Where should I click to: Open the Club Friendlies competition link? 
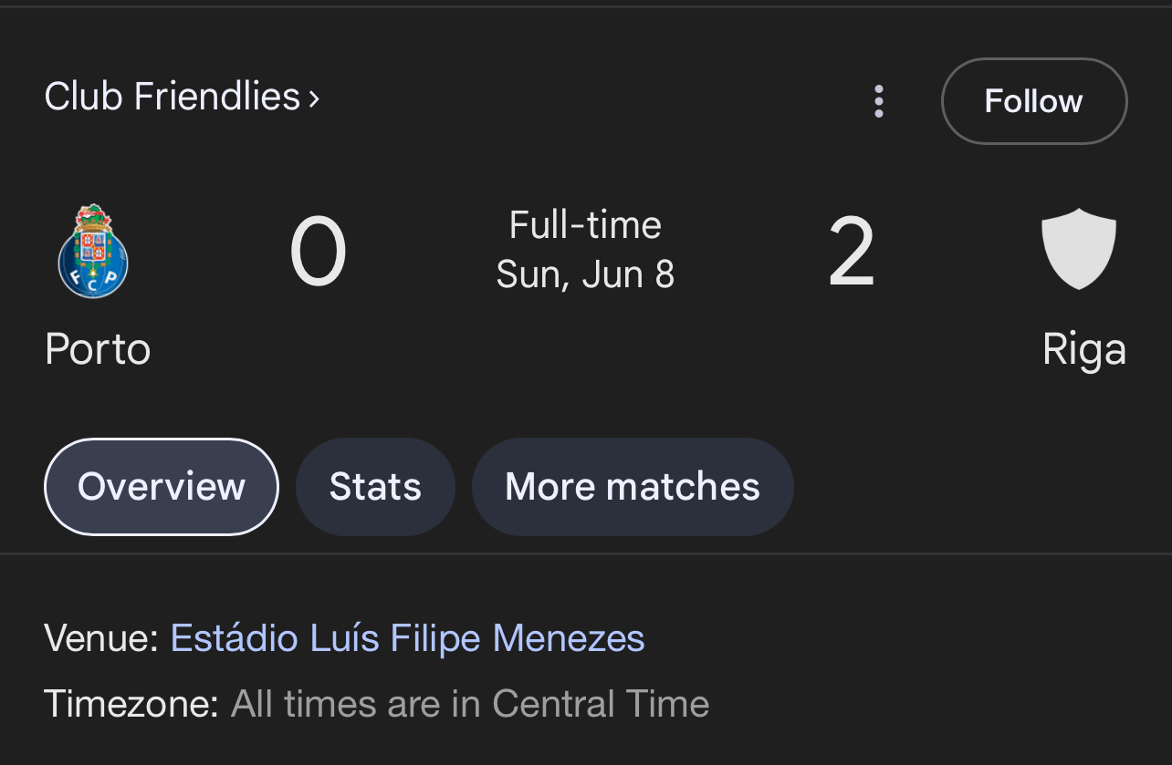pos(173,97)
